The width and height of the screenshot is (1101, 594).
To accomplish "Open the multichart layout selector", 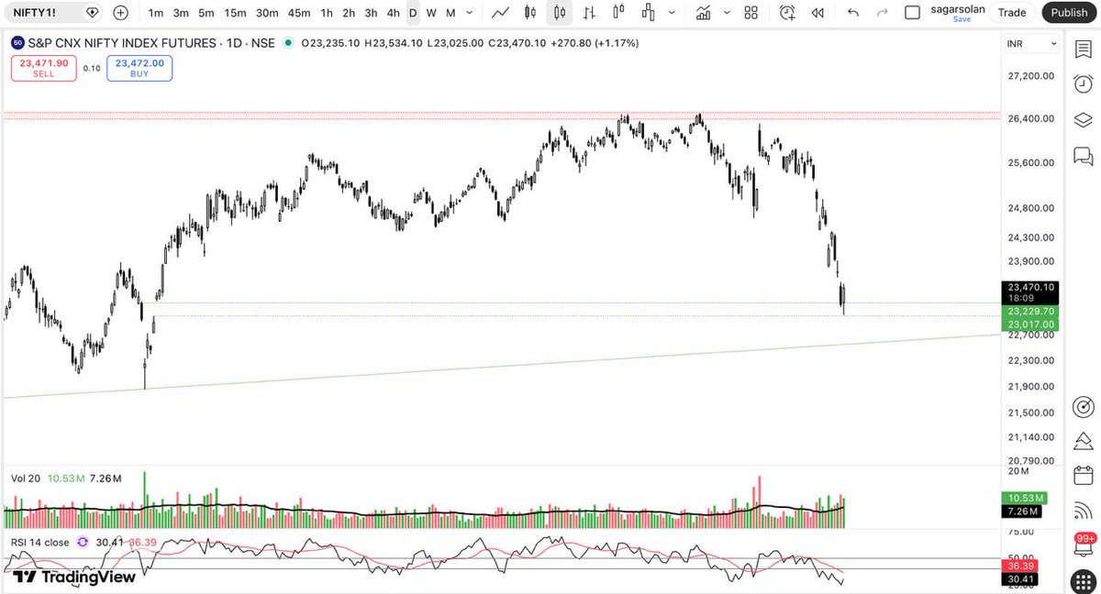I will click(x=751, y=13).
